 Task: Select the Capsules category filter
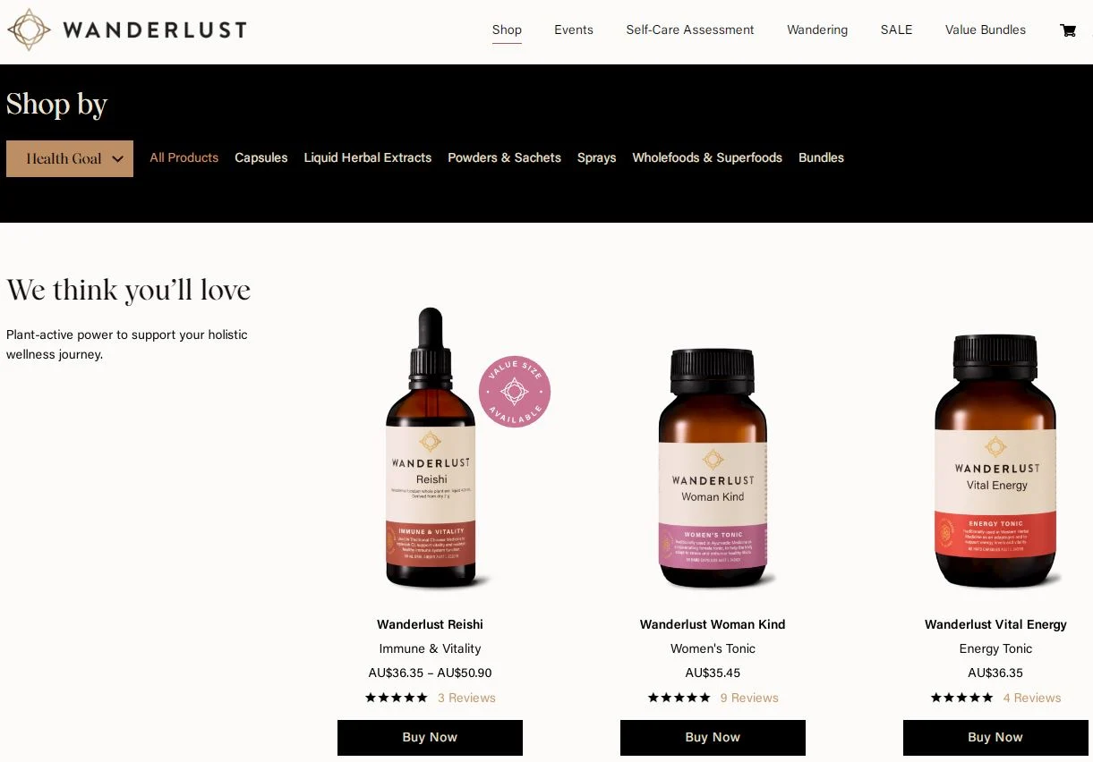(x=261, y=157)
